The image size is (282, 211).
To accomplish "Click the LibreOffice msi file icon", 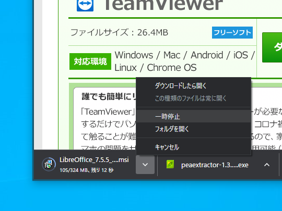I will 49,164.
